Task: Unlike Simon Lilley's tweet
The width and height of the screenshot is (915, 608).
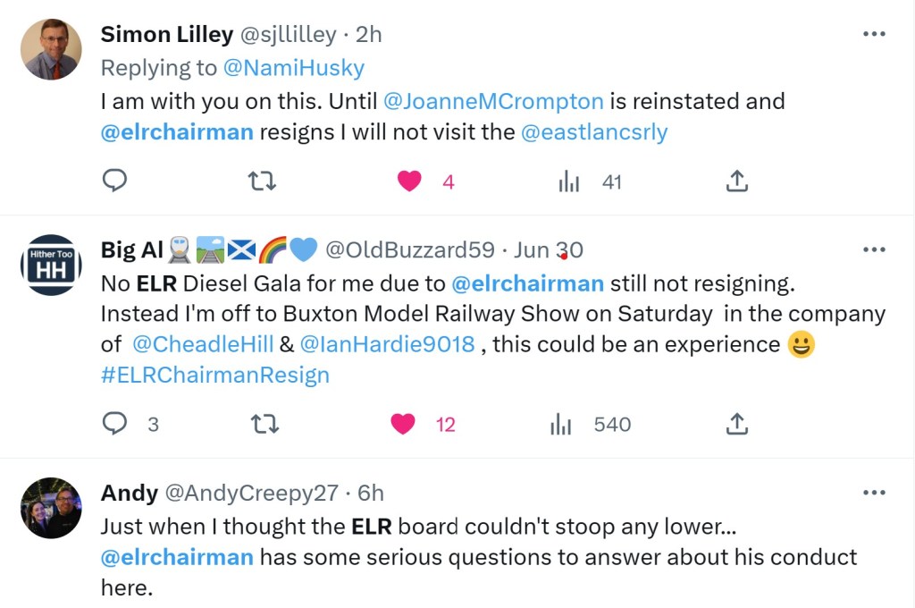Action: 409,182
